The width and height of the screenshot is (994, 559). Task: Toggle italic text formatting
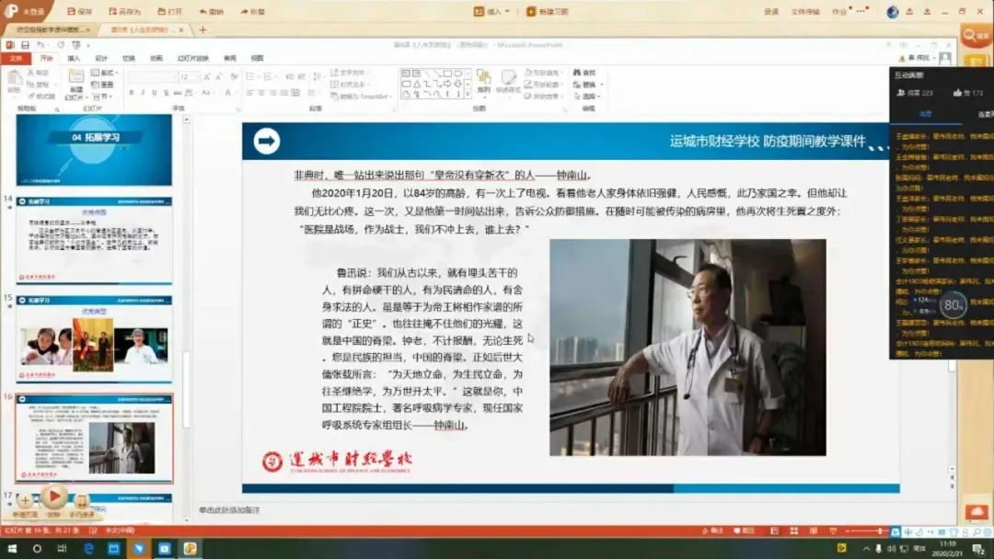pos(143,93)
